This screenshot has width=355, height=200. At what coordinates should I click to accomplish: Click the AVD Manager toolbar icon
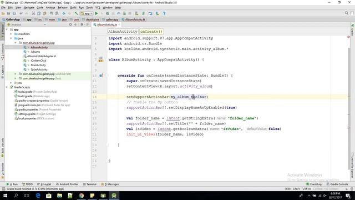click(136, 13)
